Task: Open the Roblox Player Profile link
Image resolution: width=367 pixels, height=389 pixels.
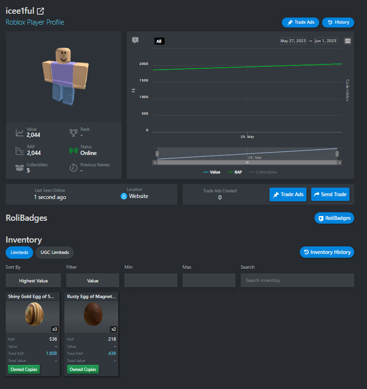Action: click(x=35, y=22)
